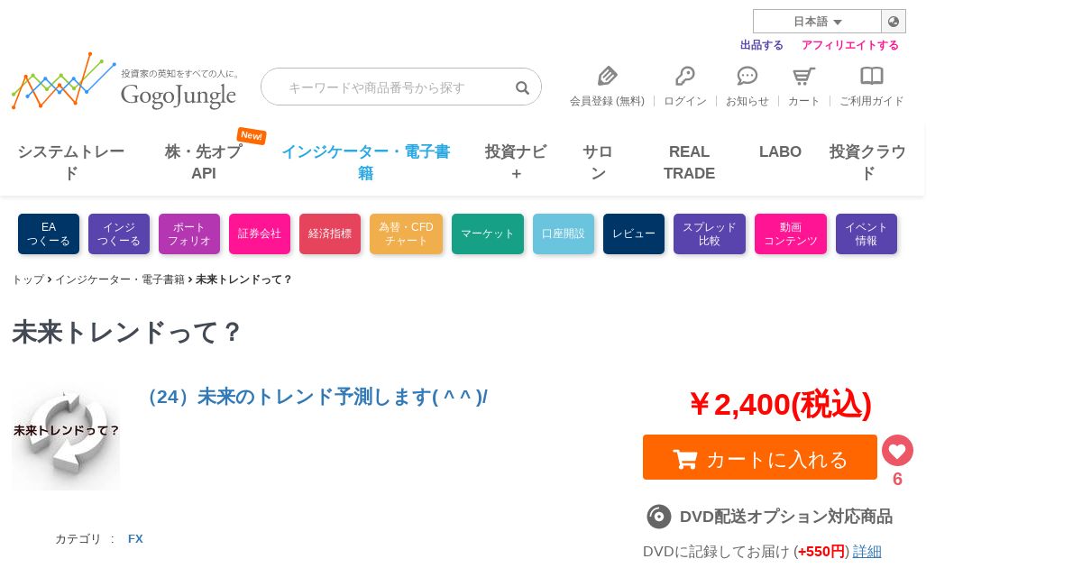Open the user guide book icon
Viewport: 1082px width, 568px height.
[872, 76]
